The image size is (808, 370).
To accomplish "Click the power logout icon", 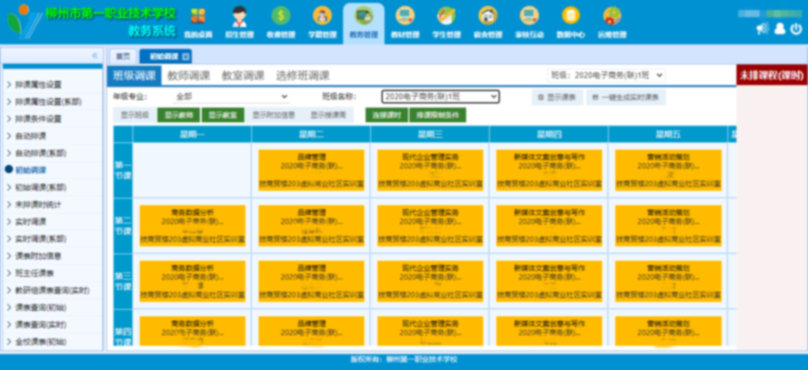I will [796, 28].
